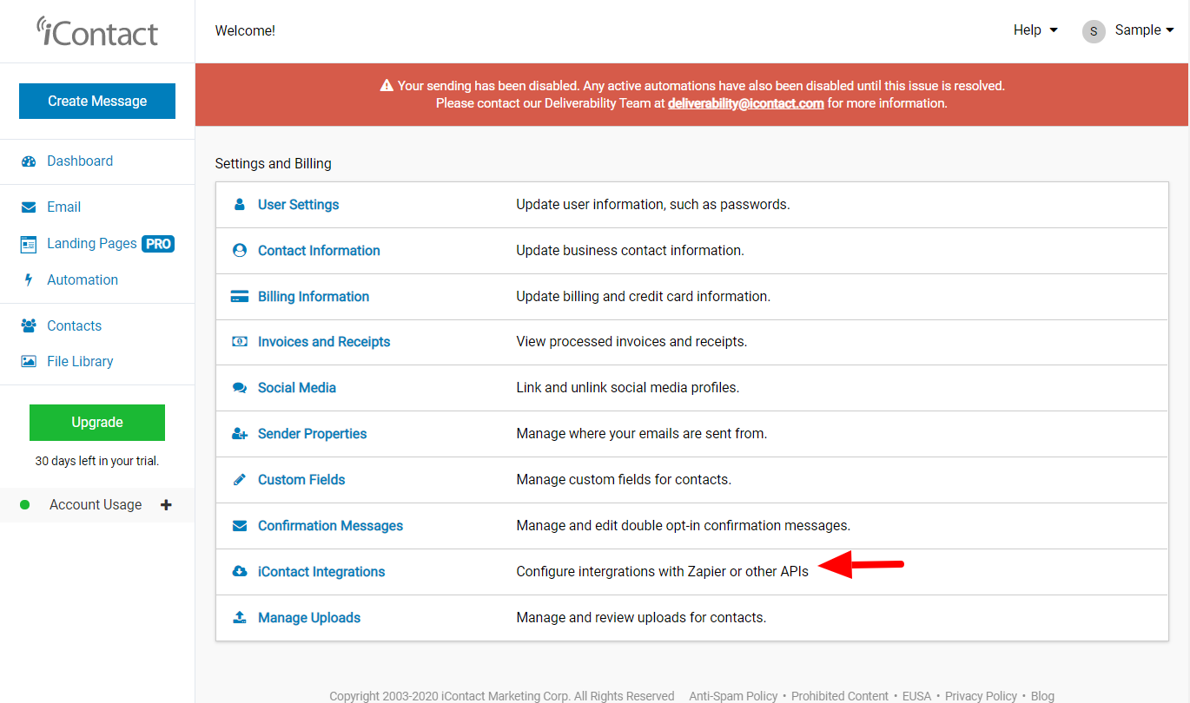Click the Confirmation Messages envelope icon
This screenshot has height=703, width=1190.
pyautogui.click(x=240, y=526)
